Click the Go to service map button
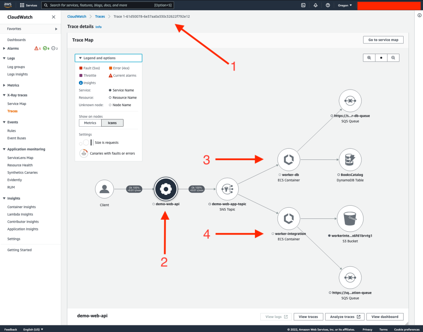Image resolution: width=423 pixels, height=332 pixels. [x=382, y=40]
